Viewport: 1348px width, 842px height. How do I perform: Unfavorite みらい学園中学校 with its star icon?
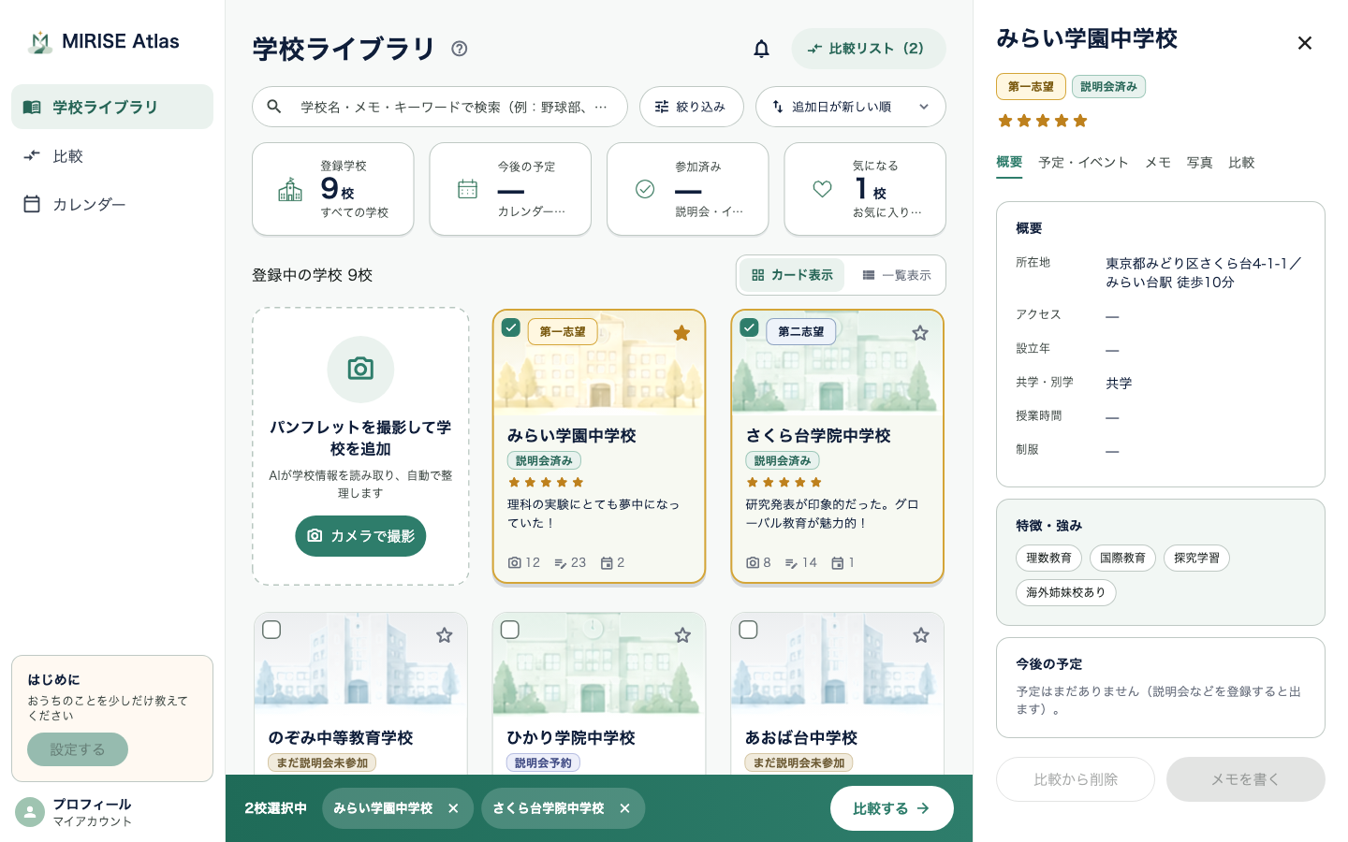[x=681, y=333]
